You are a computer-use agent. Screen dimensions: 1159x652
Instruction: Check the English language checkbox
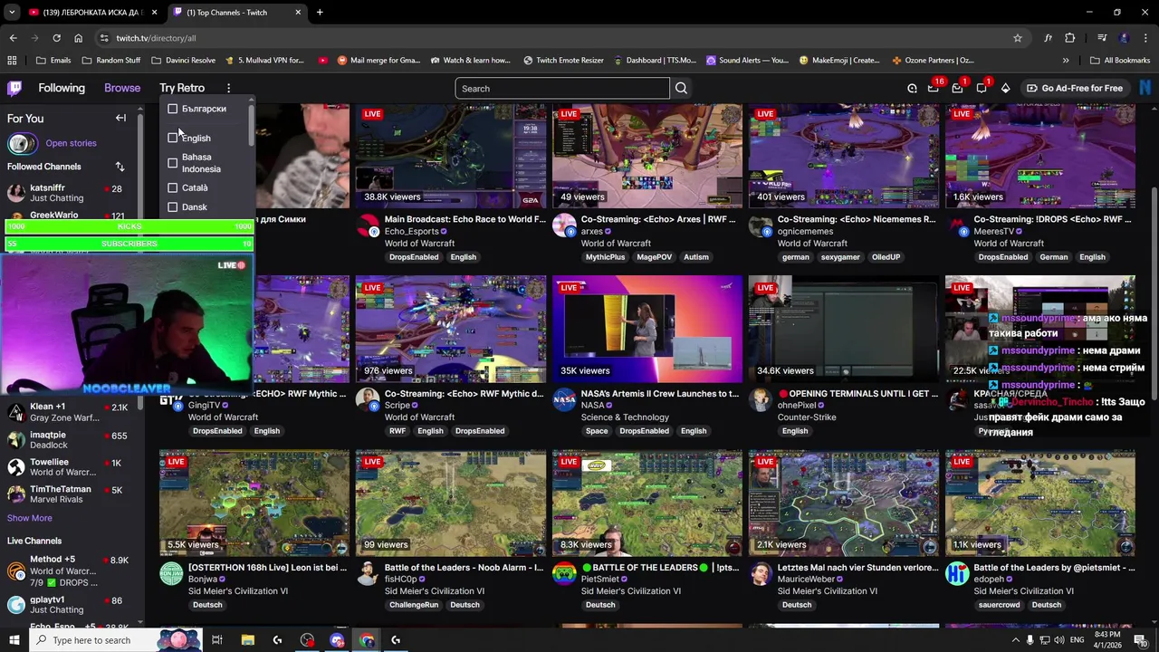[173, 138]
